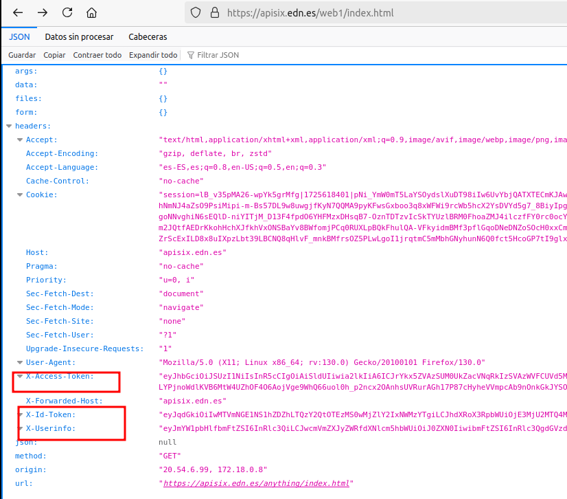Image resolution: width=567 pixels, height=499 pixels.
Task: Reload the page with the refresh icon
Action: [67, 13]
